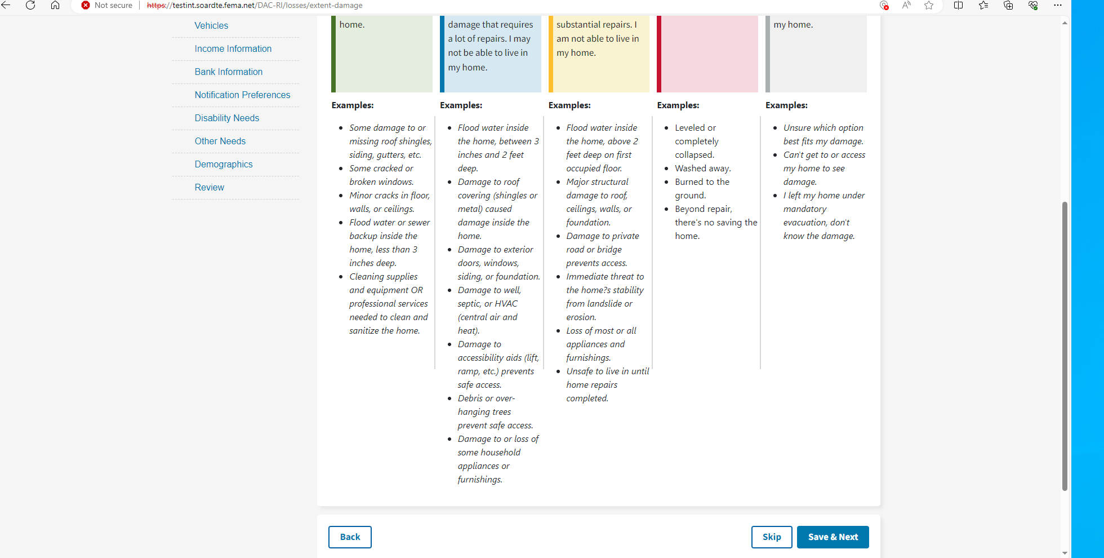The image size is (1104, 558).
Task: Open the favorites list
Action: click(x=983, y=6)
